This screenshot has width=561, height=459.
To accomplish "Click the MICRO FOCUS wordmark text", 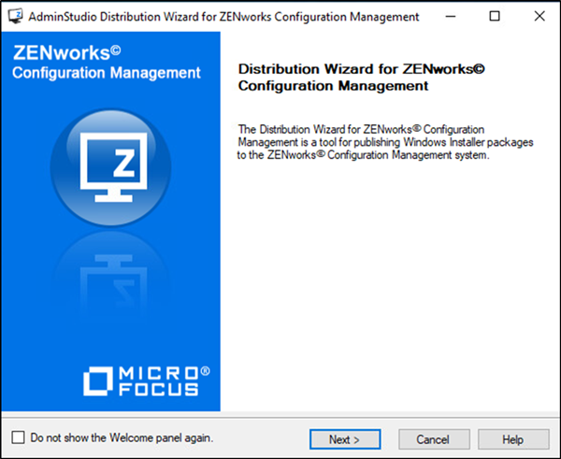I will [x=157, y=381].
